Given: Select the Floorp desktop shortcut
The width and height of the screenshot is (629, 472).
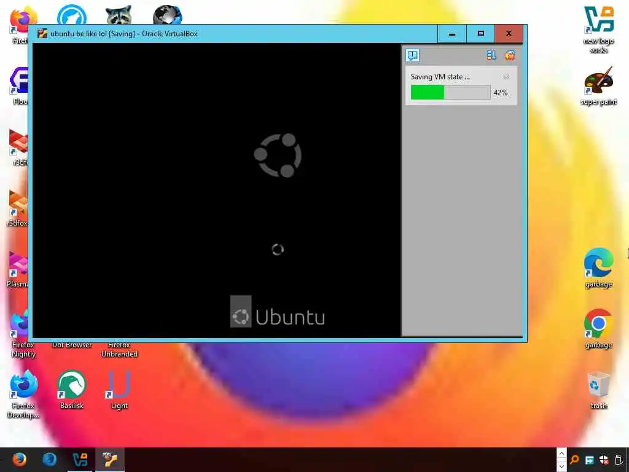Looking at the screenshot, I should pos(19,86).
